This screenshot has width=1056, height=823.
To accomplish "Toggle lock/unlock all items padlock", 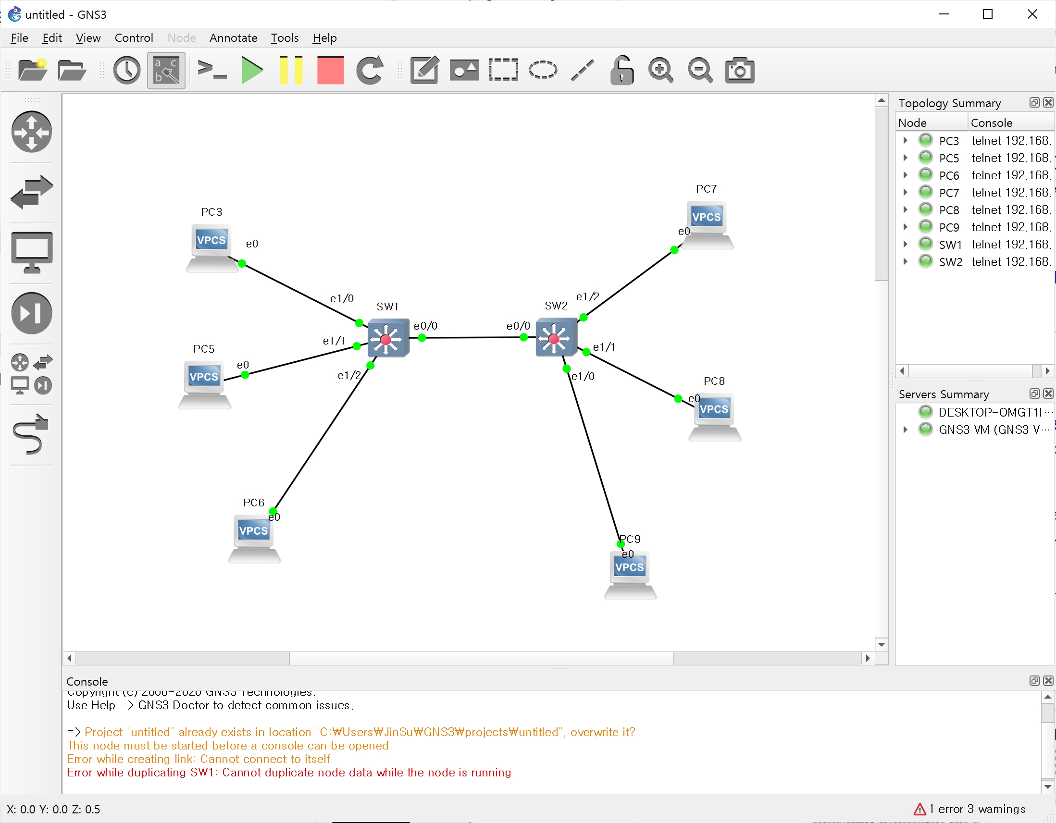I will click(622, 71).
